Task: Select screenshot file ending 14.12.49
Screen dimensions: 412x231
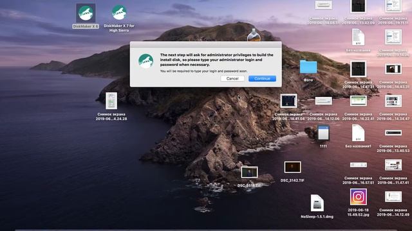Action: 393,197
